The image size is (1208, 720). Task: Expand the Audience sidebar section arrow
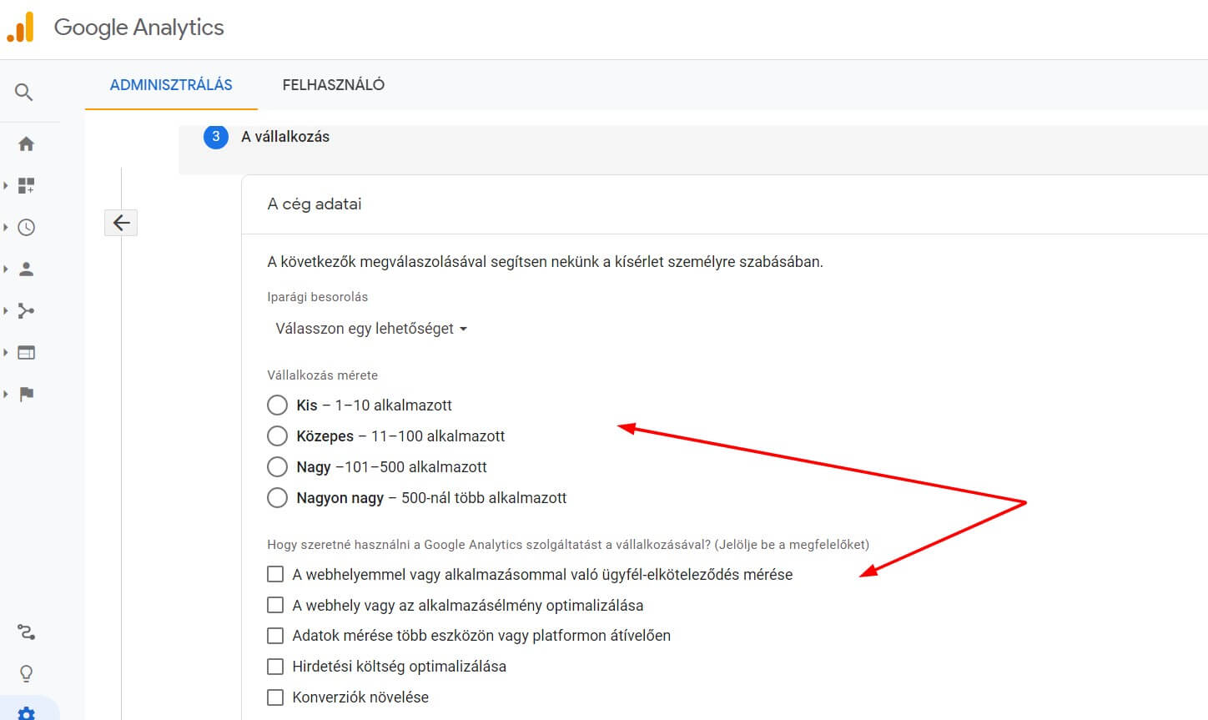(5, 269)
